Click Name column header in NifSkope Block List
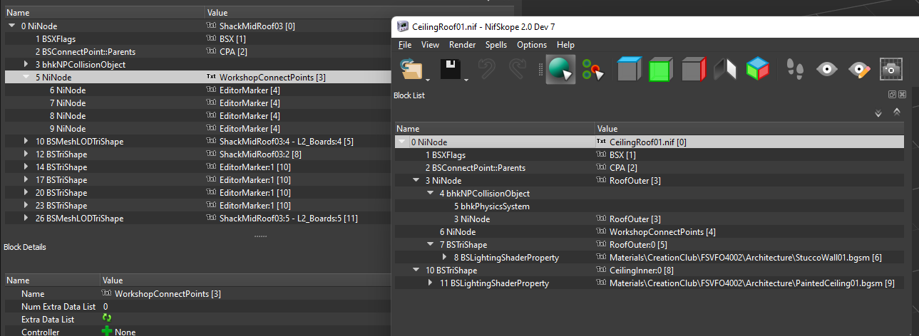Screen dimensions: 919x336 coord(494,129)
